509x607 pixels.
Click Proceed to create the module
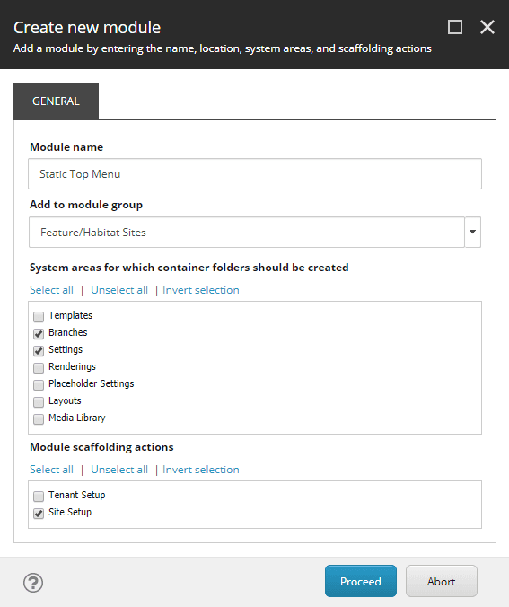pyautogui.click(x=361, y=581)
